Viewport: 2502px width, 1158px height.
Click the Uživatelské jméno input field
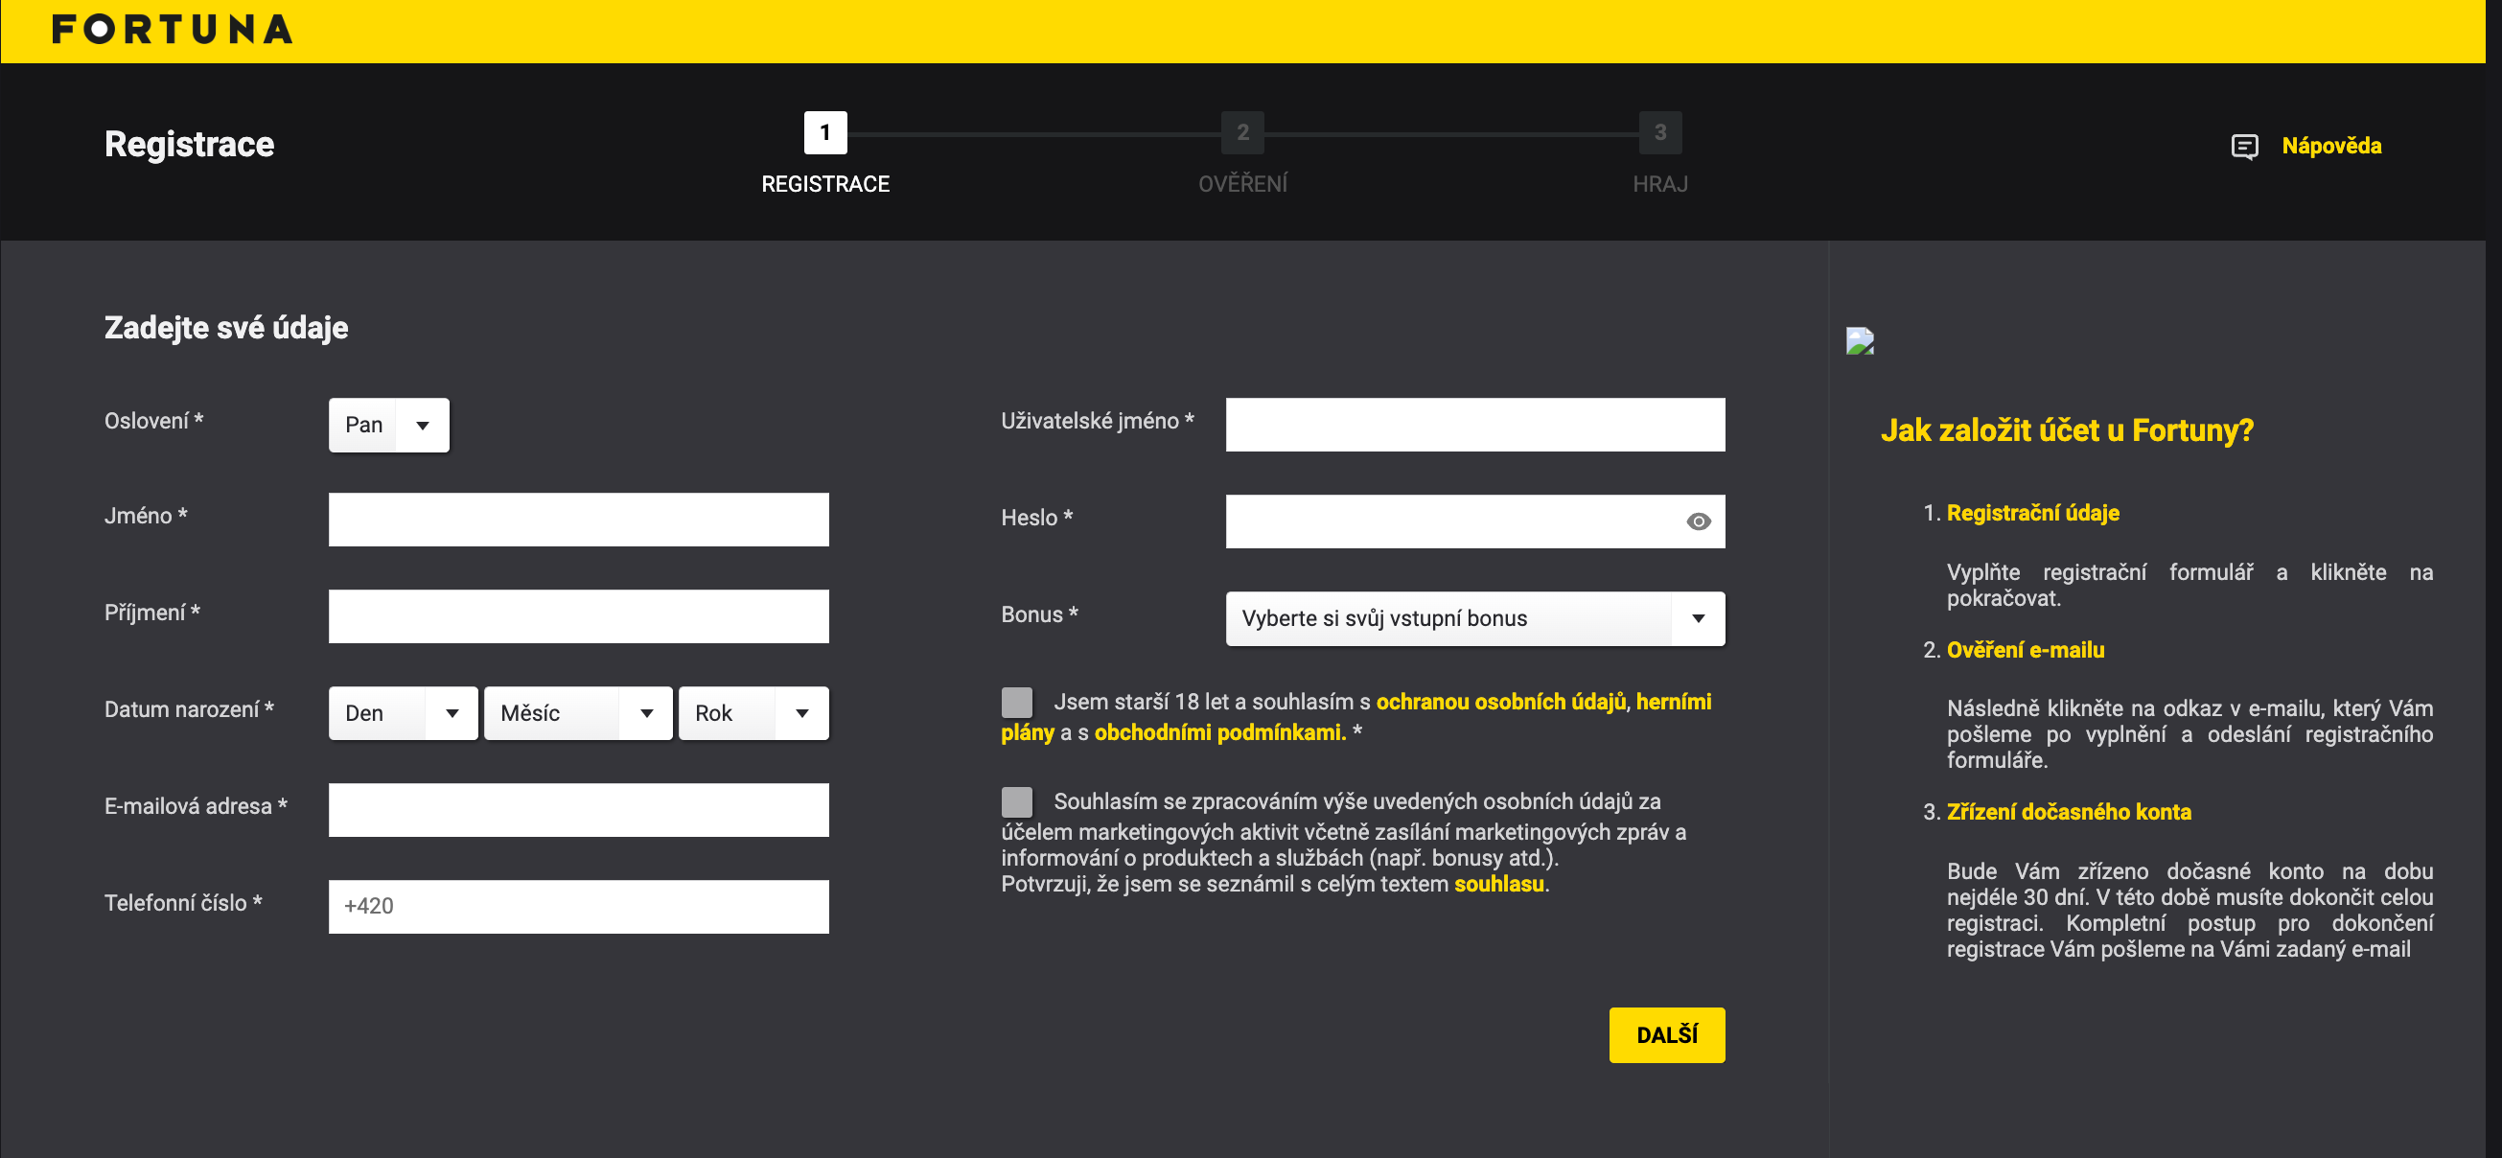point(1474,425)
